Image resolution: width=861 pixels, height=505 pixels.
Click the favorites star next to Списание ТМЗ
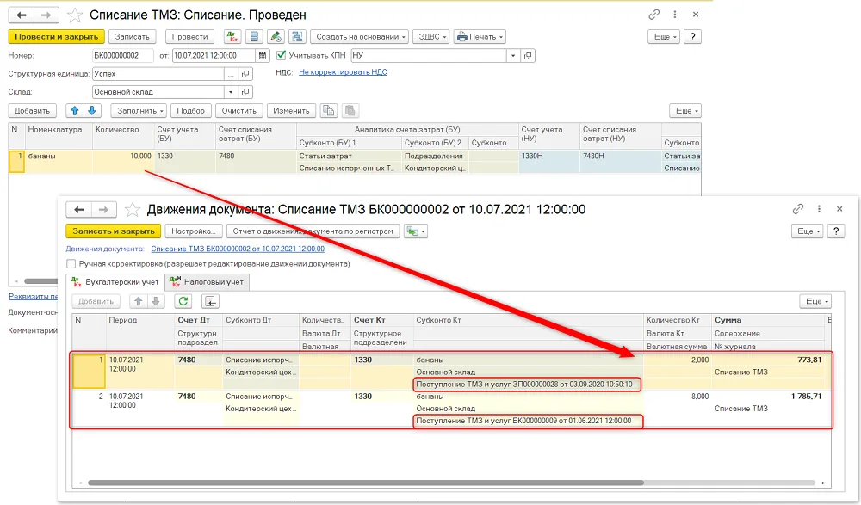(x=75, y=15)
